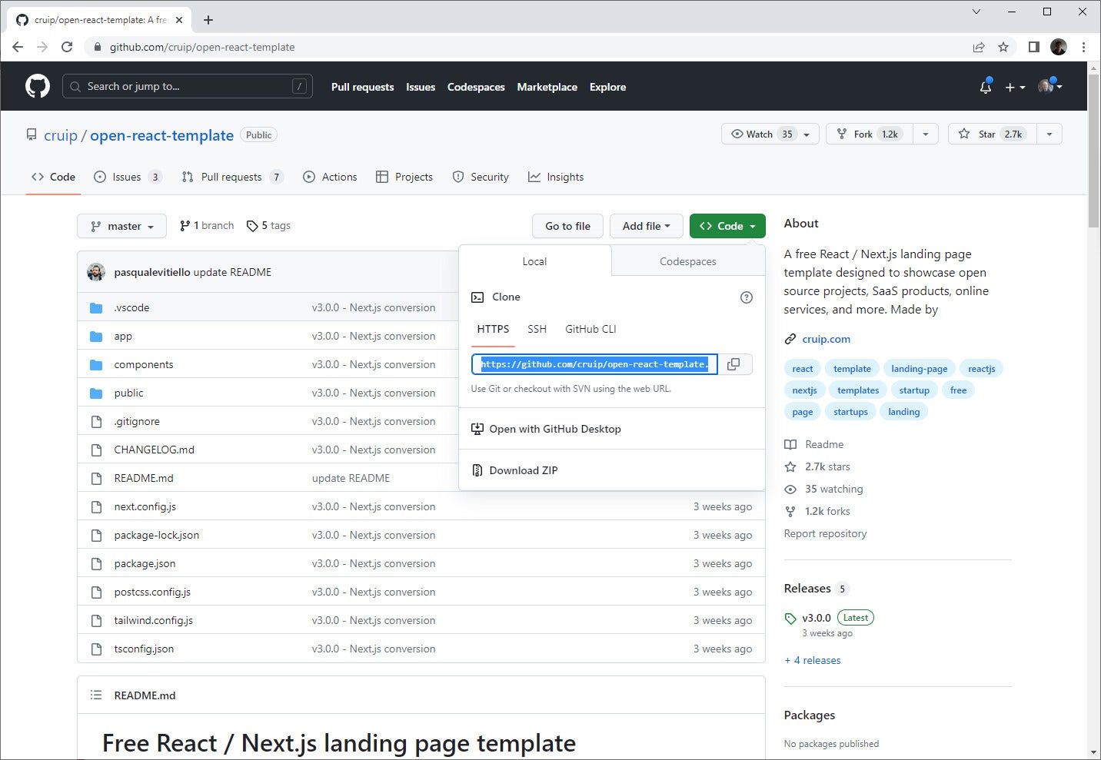Open the browser side panel icon
The image size is (1101, 760).
(x=1034, y=47)
